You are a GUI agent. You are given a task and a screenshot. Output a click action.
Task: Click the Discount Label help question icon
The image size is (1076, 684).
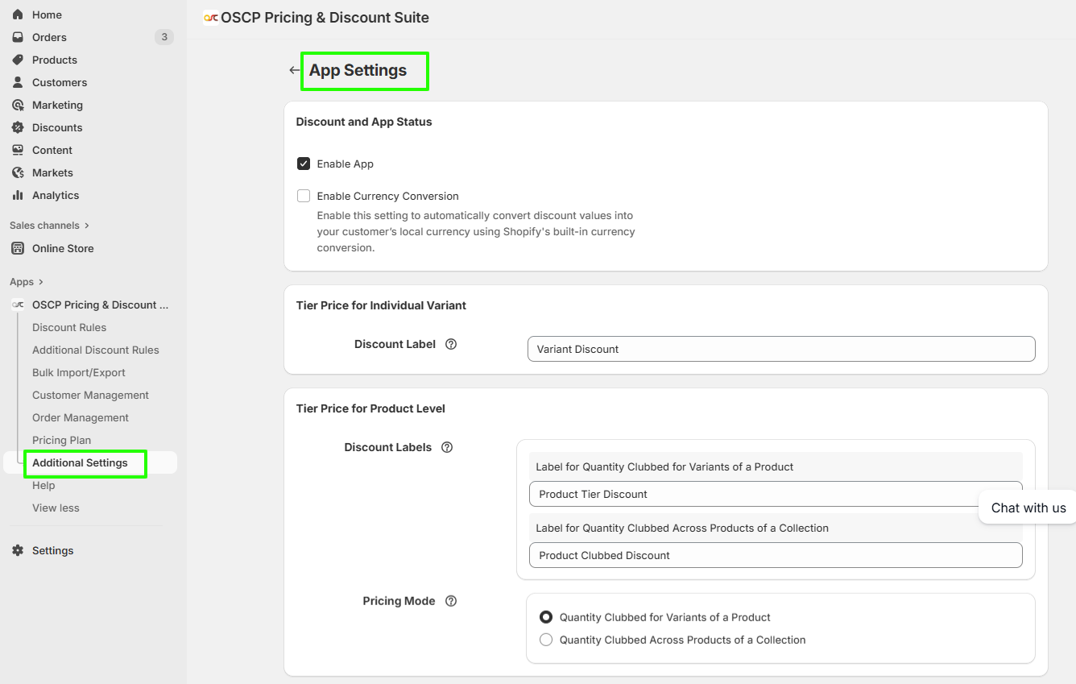pos(451,344)
